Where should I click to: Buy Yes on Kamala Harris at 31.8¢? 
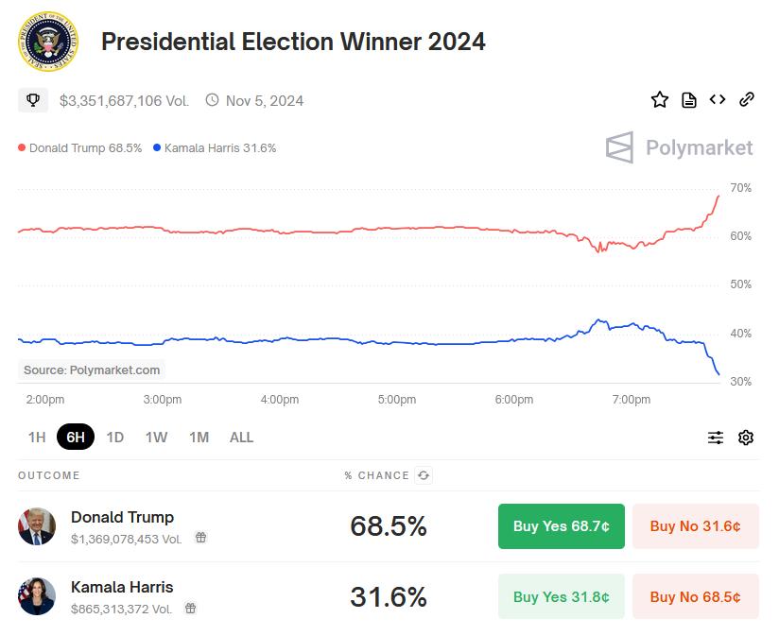point(561,597)
